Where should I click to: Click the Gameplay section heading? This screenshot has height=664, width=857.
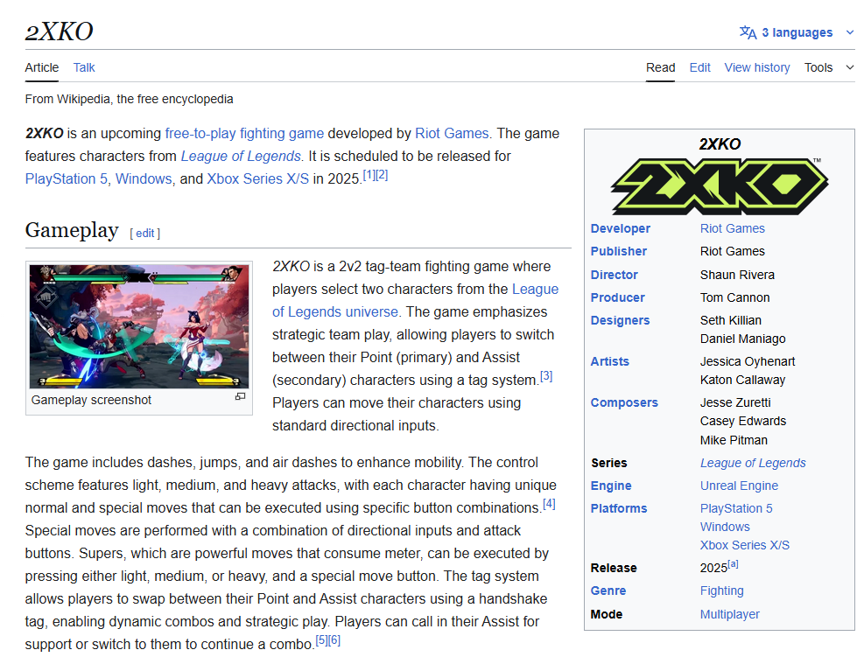72,231
